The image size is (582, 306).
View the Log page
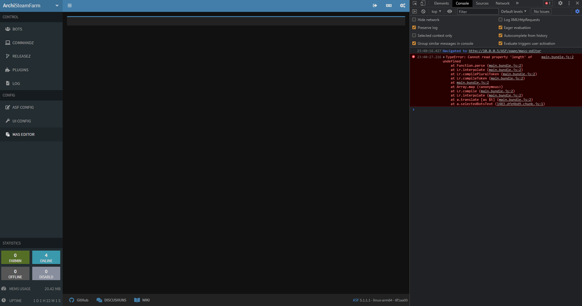coord(16,83)
